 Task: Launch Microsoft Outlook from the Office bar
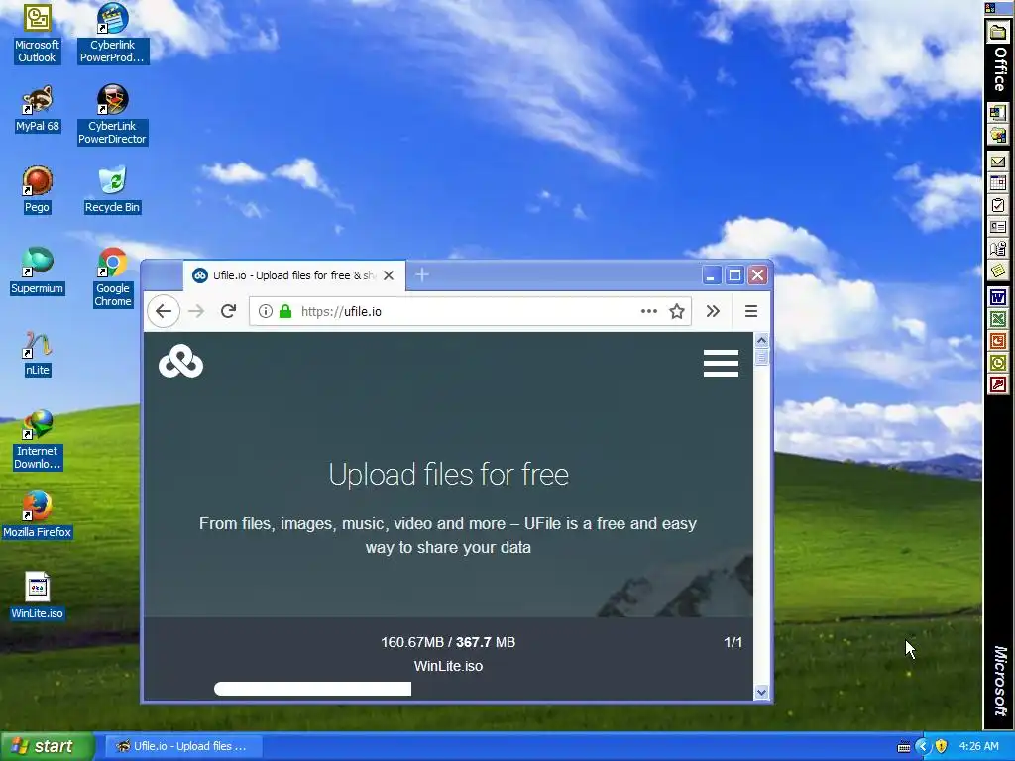click(x=998, y=363)
